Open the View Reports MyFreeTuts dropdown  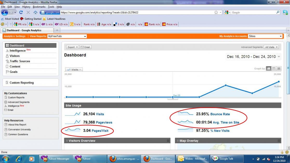pyautogui.click(x=67, y=36)
